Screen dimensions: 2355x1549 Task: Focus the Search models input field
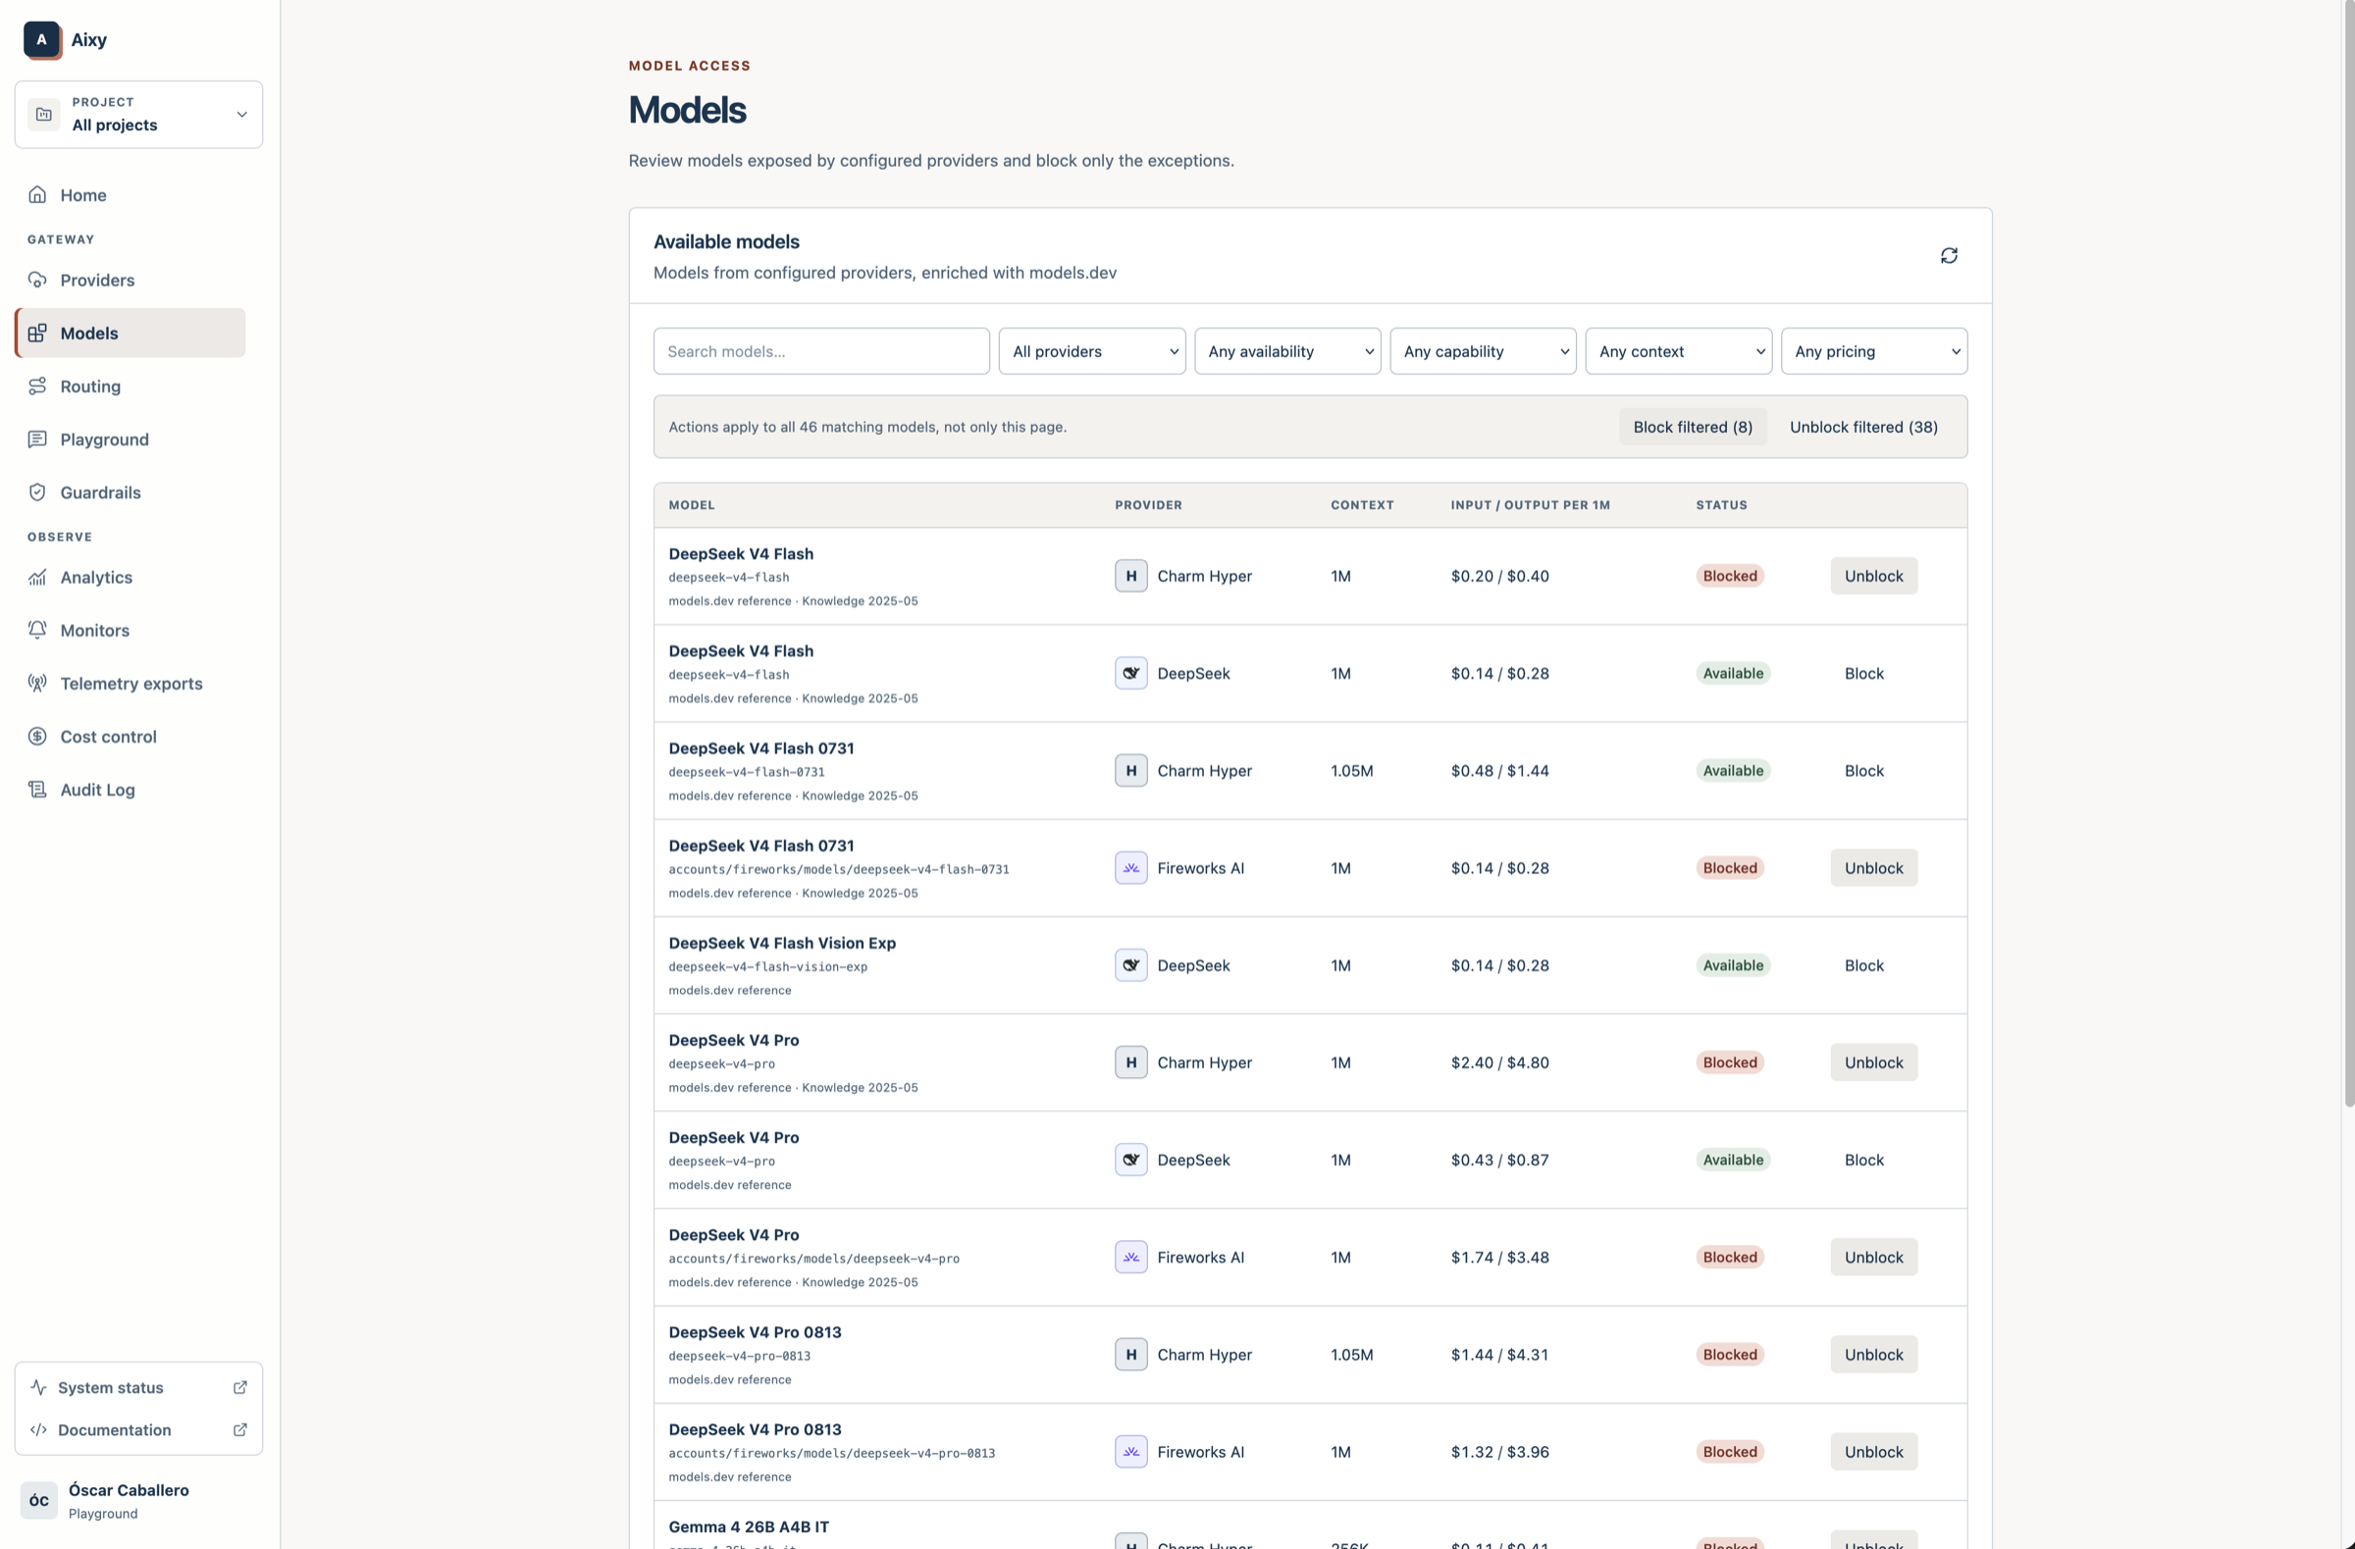point(821,351)
